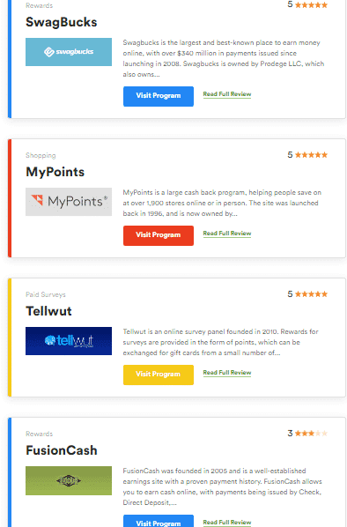Click the five-star rating for MyPoints
Screen dimensions: 347x527
(307, 155)
